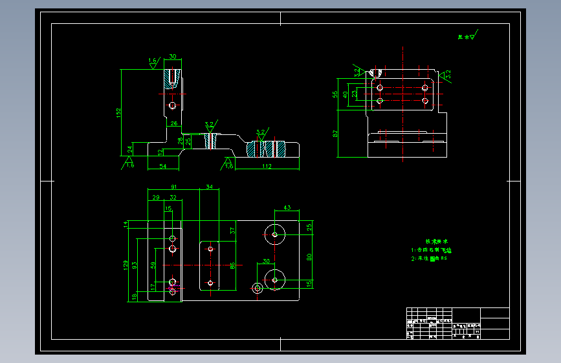Select the 34 dimension value
This screenshot has height=363, width=561.
point(209,187)
